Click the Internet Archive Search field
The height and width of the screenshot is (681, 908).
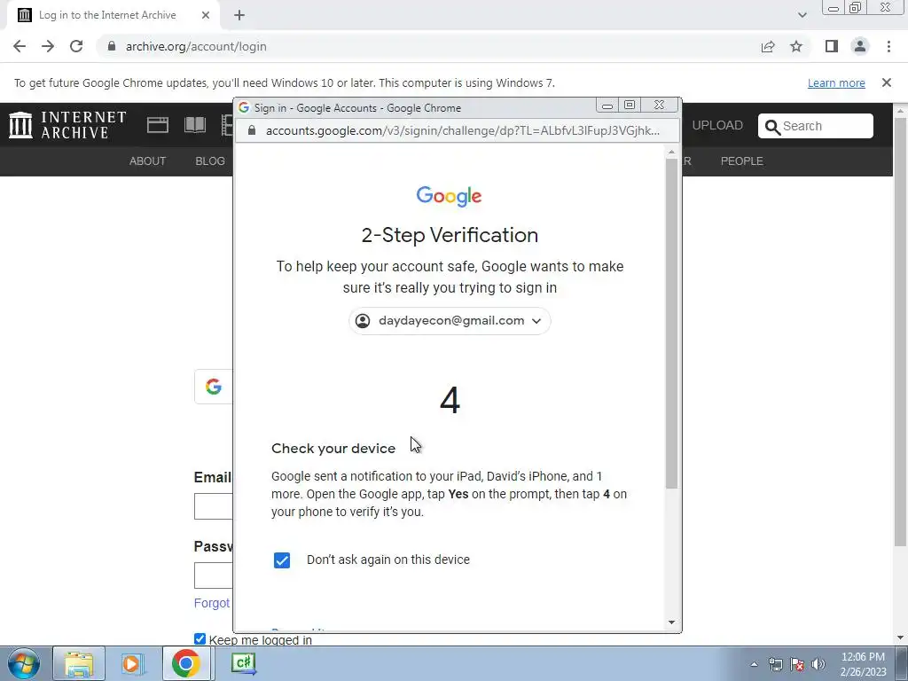pyautogui.click(x=816, y=126)
